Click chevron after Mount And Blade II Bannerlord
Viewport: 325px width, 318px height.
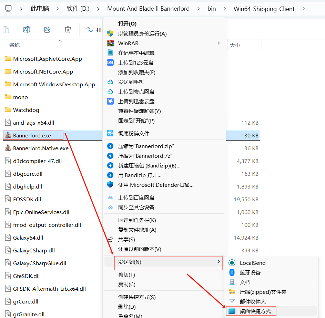click(x=199, y=9)
